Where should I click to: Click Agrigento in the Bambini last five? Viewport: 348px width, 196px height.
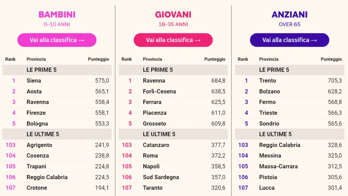39,145
